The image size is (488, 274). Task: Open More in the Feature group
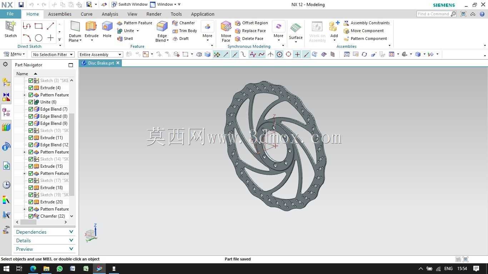pyautogui.click(x=207, y=31)
